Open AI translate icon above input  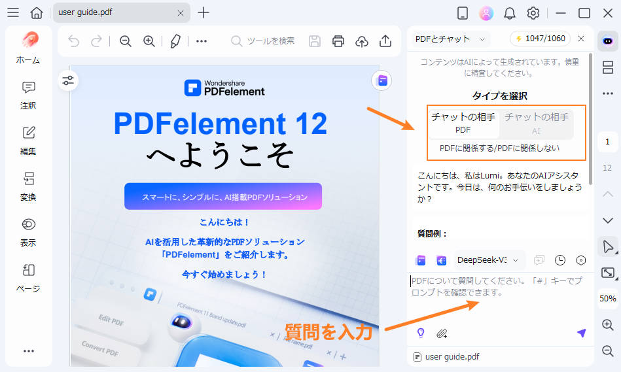[x=441, y=260]
